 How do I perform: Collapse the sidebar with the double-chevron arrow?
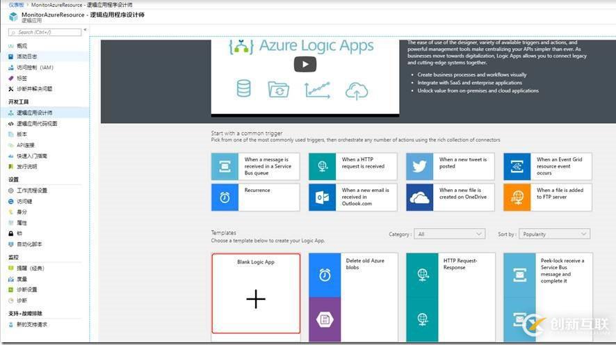tap(85, 30)
